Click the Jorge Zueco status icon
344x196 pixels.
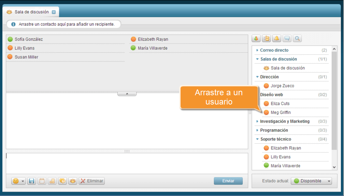[266, 86]
